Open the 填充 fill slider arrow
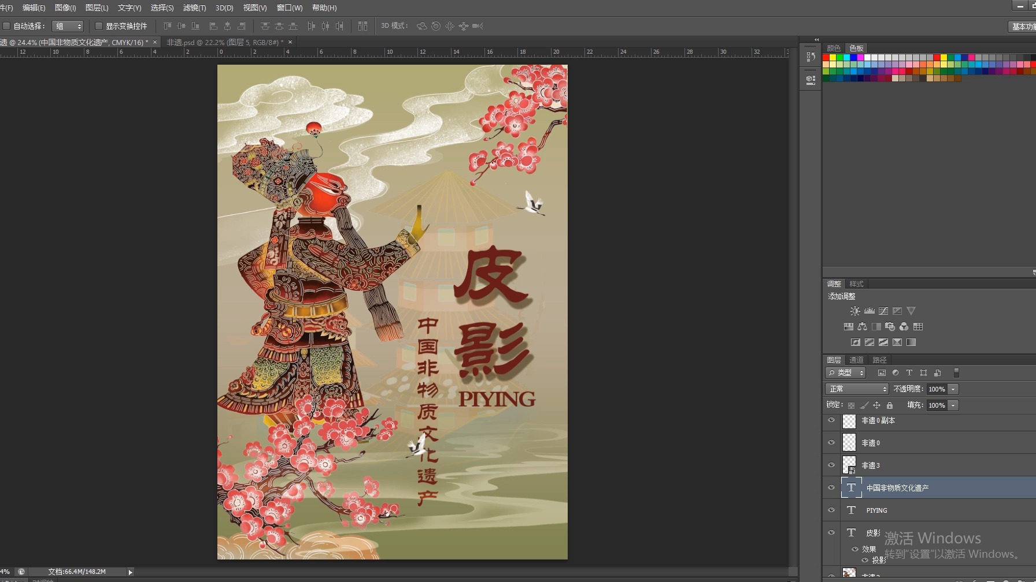The width and height of the screenshot is (1036, 582). 953,405
